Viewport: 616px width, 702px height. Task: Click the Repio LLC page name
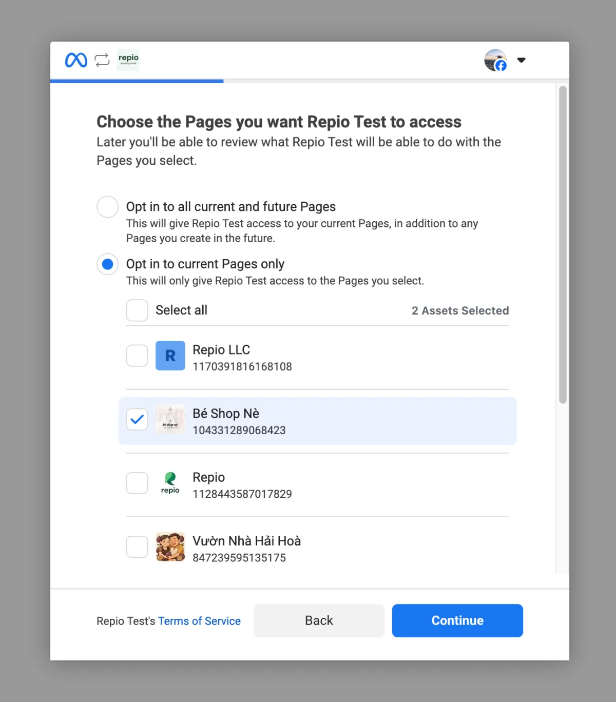(x=221, y=350)
